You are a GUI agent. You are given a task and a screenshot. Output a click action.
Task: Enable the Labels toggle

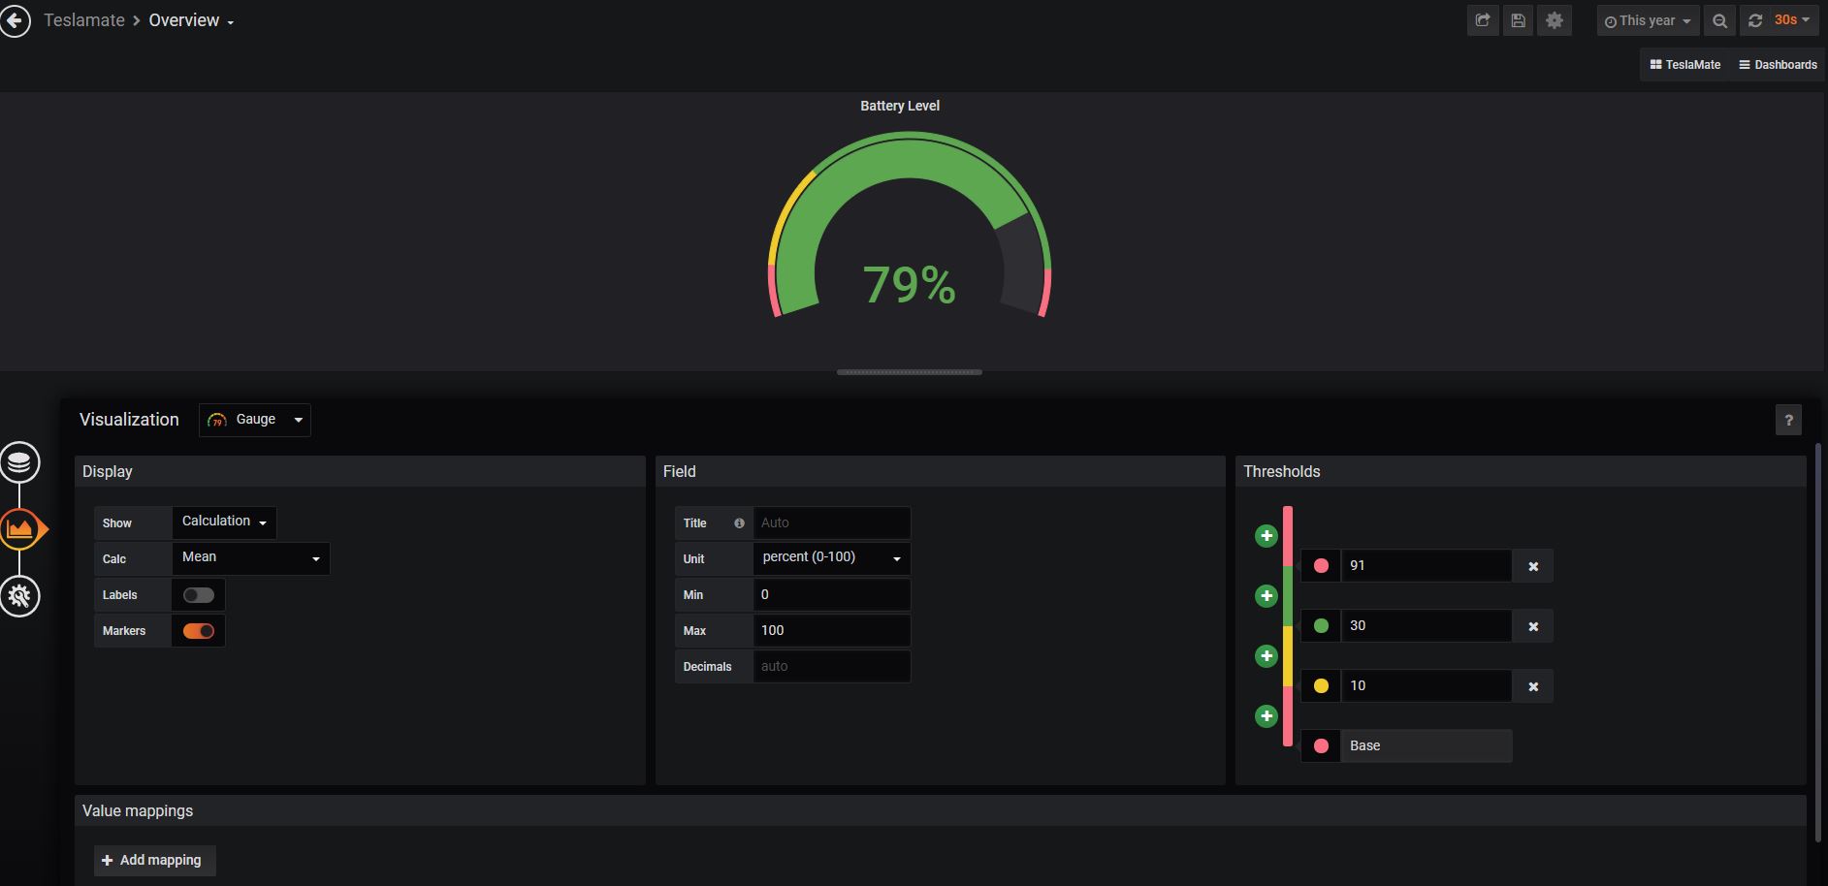click(x=199, y=595)
